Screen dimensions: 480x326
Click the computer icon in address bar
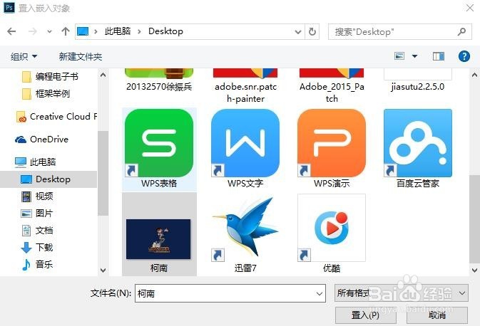coord(83,31)
